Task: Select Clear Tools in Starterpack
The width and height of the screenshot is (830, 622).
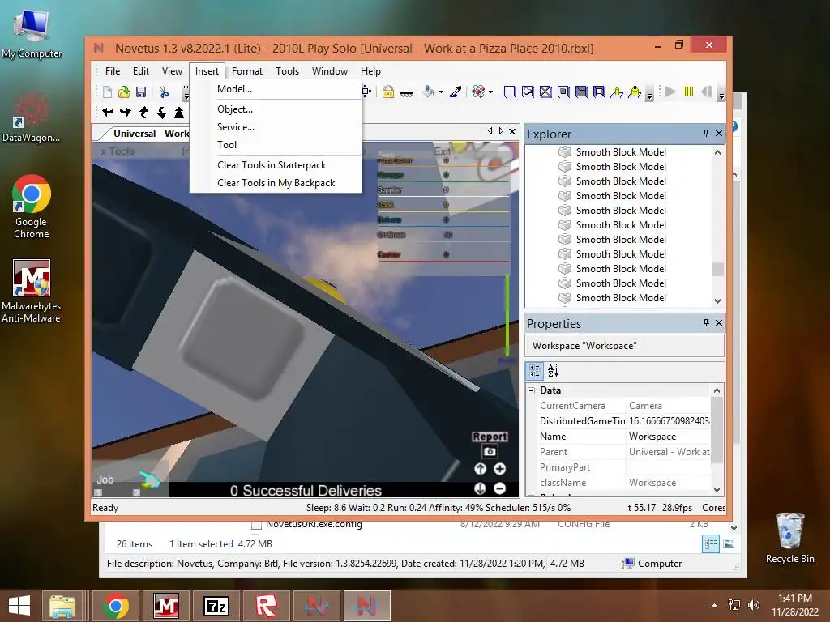Action: [x=276, y=165]
